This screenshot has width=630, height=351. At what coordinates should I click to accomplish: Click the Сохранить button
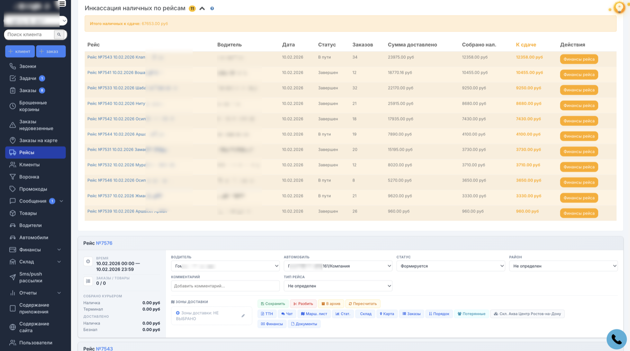tap(273, 304)
